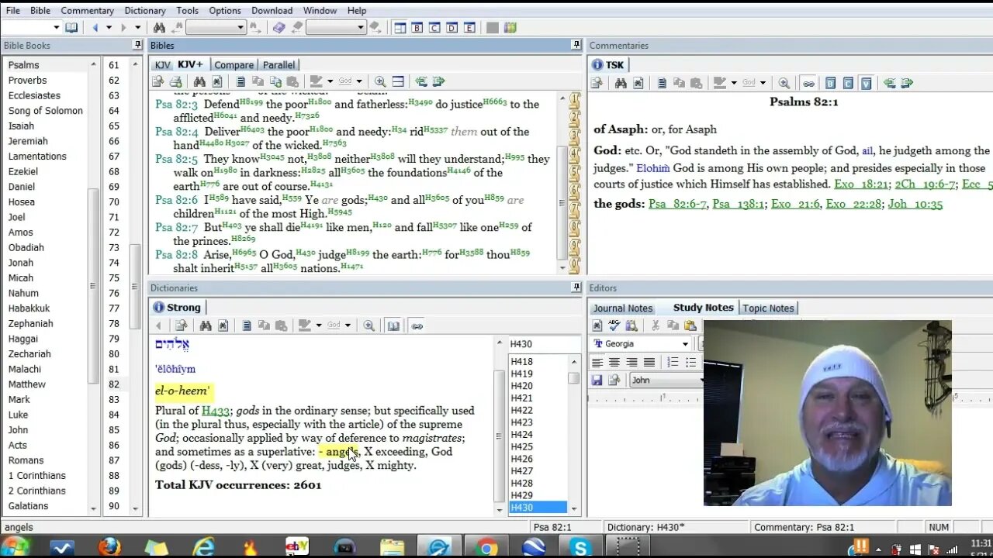Click the link icon in Dictionaries toolbar
Viewport: 993px width, 558px height.
point(417,325)
